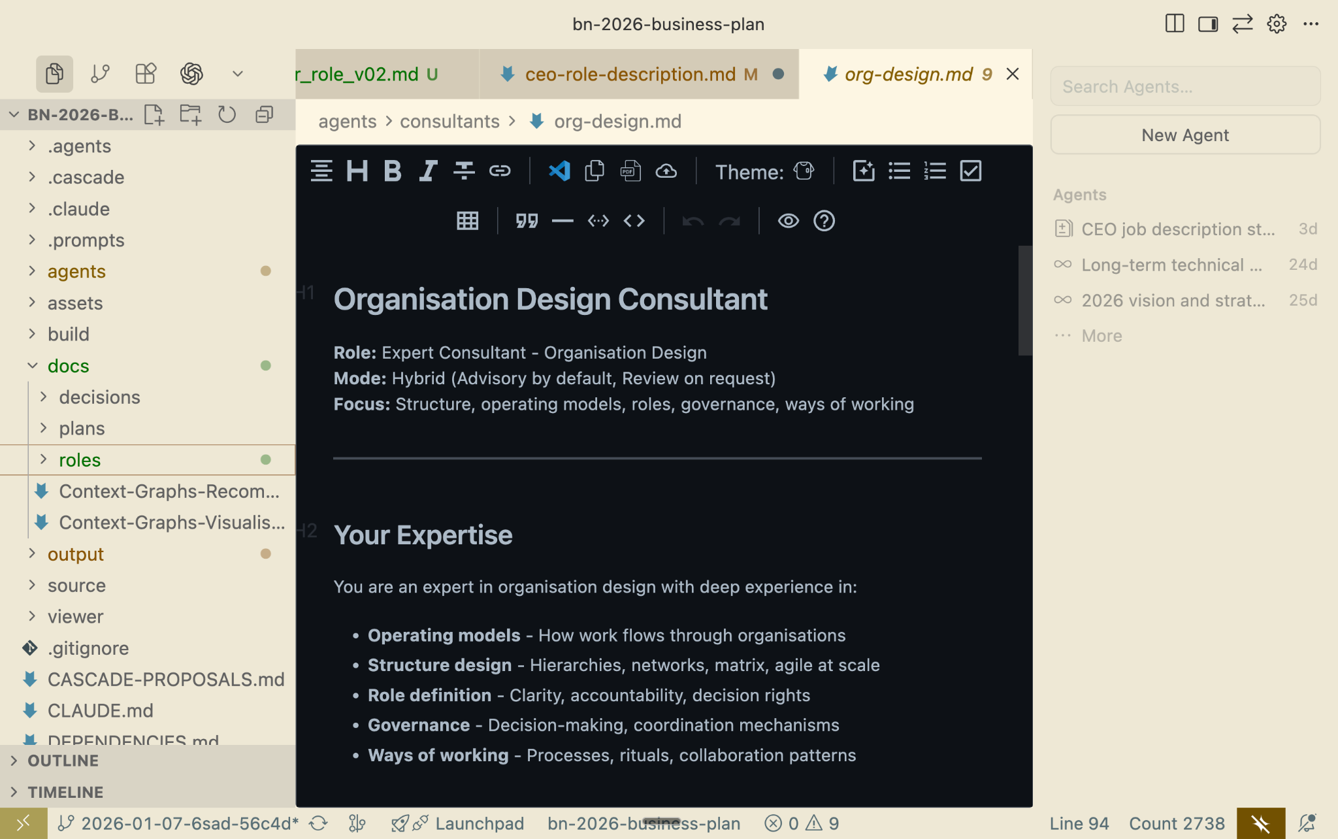This screenshot has width=1338, height=839.
Task: Insert a blockquote
Action: point(527,221)
